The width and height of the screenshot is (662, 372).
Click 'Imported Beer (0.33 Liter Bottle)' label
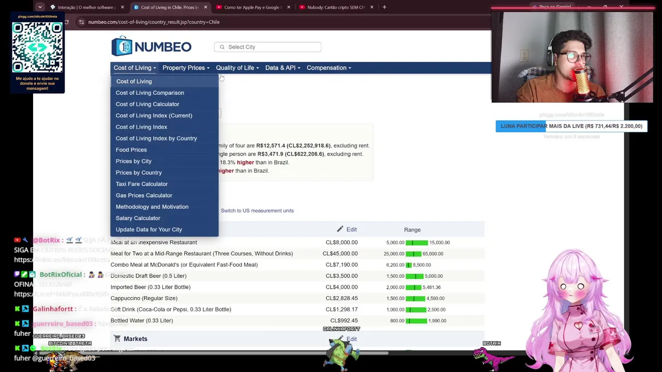(x=151, y=287)
